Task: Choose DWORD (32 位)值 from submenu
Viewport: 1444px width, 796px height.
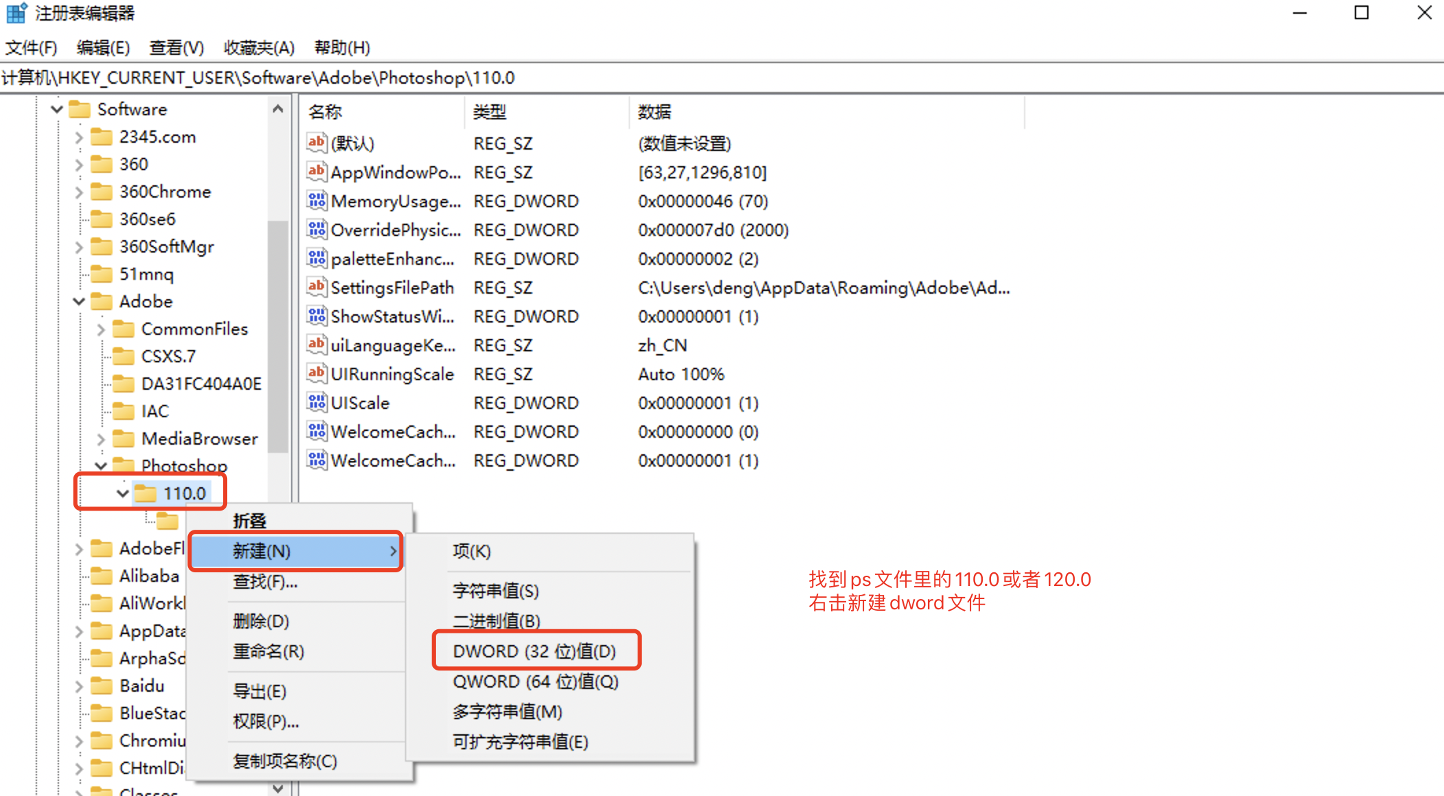Action: point(535,650)
